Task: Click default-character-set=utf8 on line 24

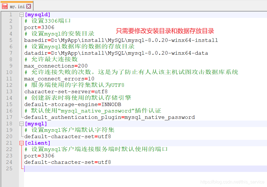Action: click(68, 162)
